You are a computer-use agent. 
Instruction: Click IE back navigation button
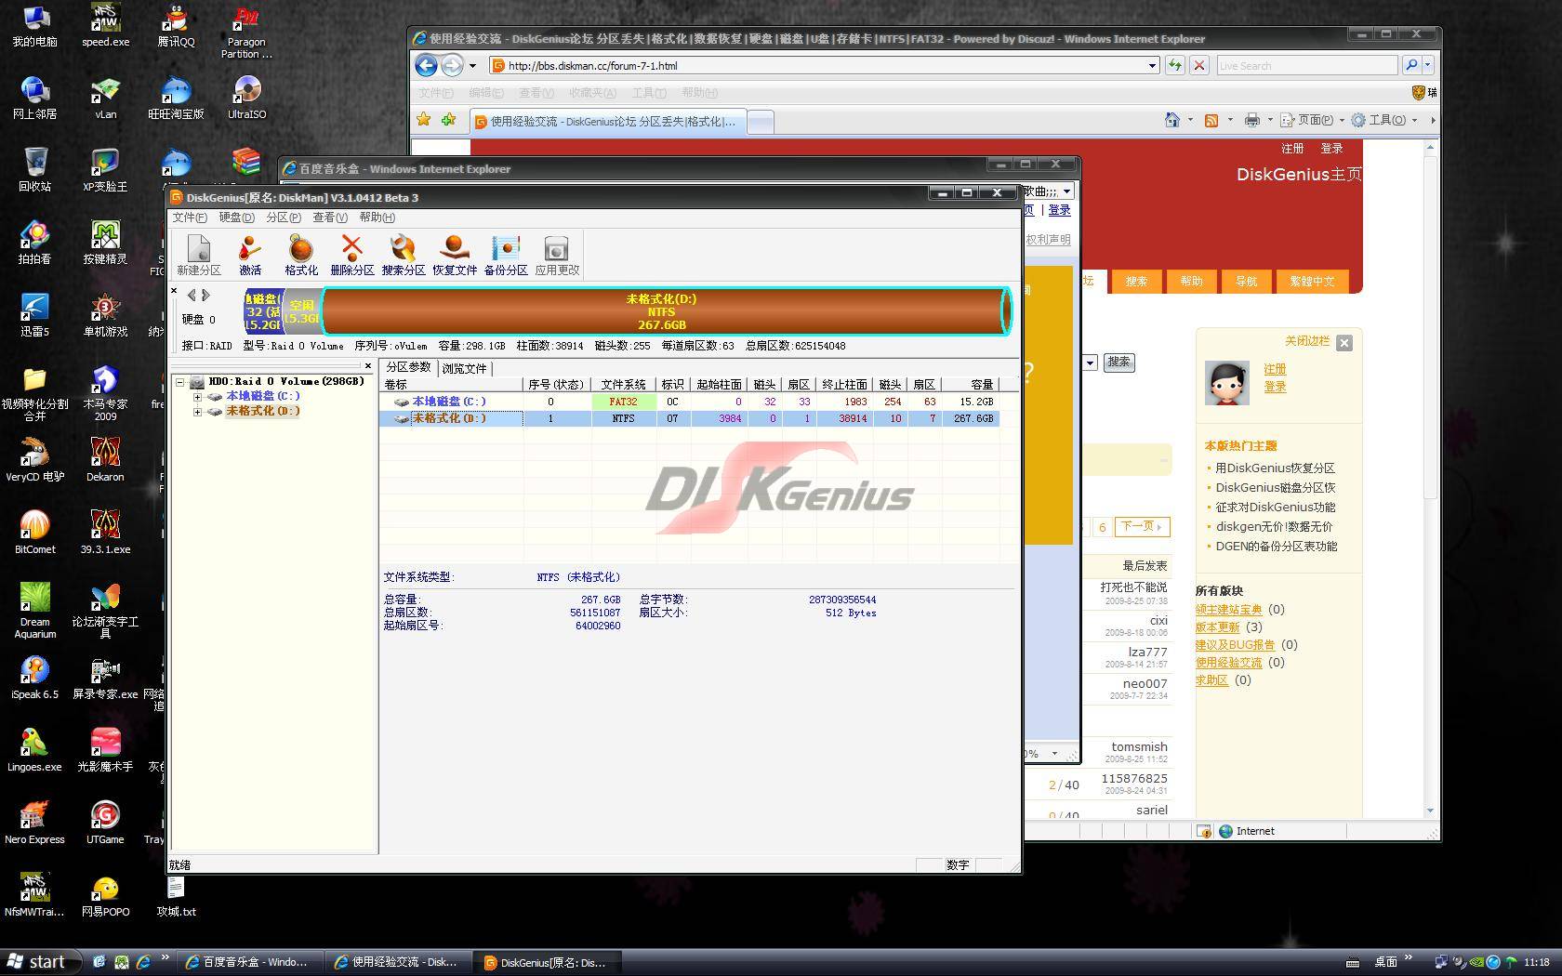click(426, 65)
